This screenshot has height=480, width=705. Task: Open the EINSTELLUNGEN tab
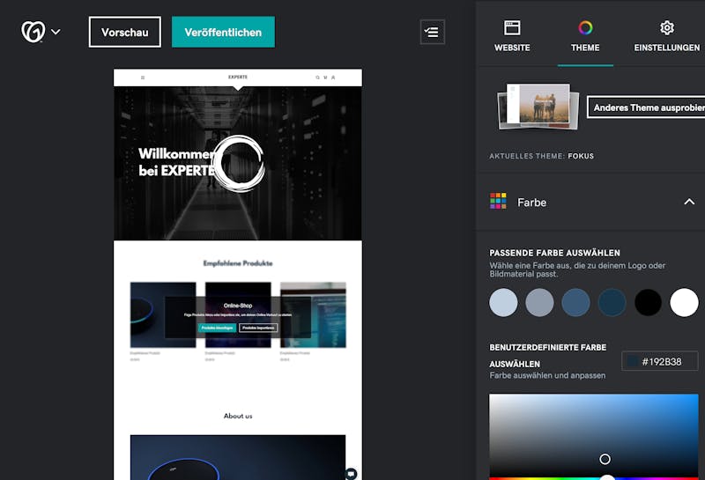(667, 36)
